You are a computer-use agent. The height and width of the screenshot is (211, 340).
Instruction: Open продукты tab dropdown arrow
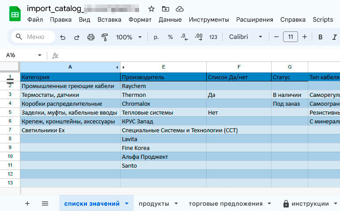176,203
